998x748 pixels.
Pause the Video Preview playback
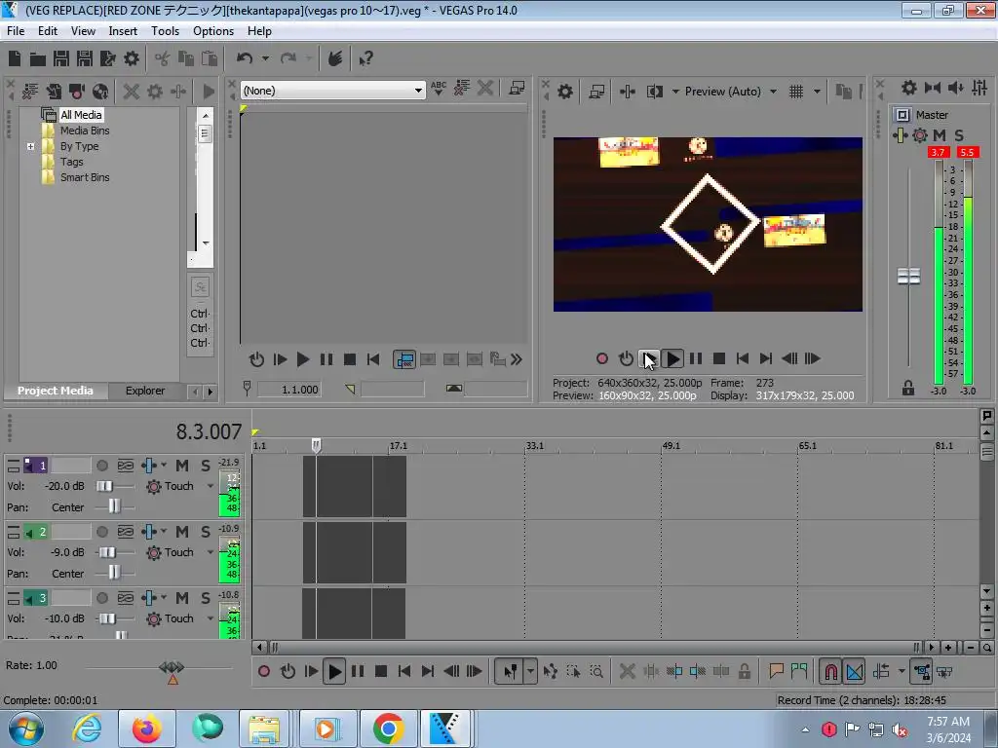696,358
